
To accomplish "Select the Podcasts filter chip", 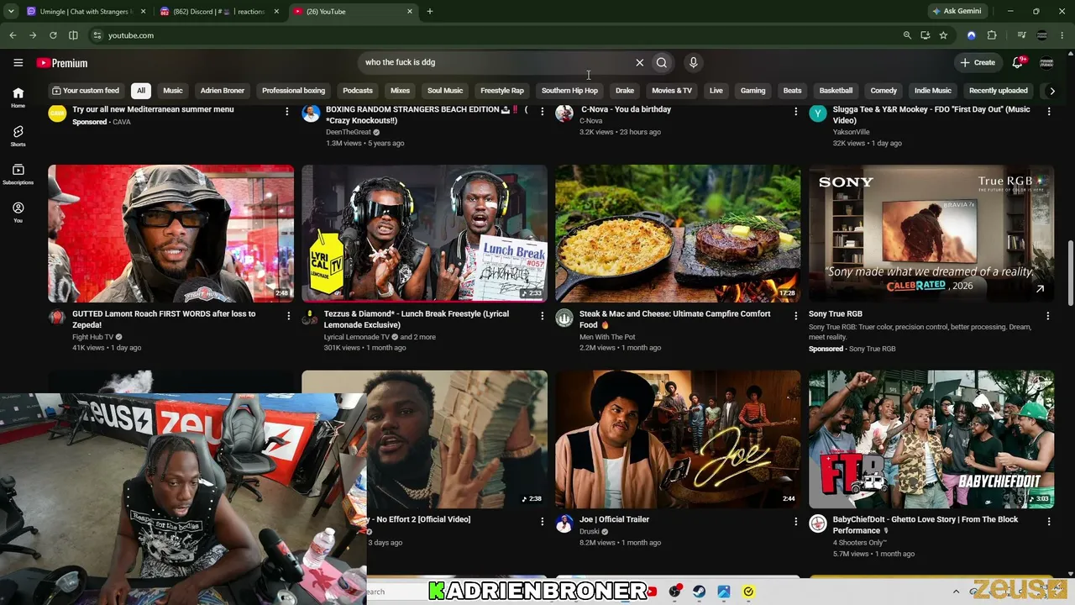I will (358, 91).
